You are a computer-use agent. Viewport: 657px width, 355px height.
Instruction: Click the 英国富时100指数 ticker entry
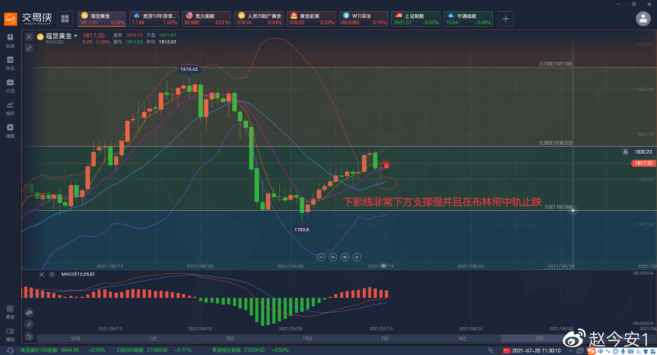pyautogui.click(x=63, y=350)
